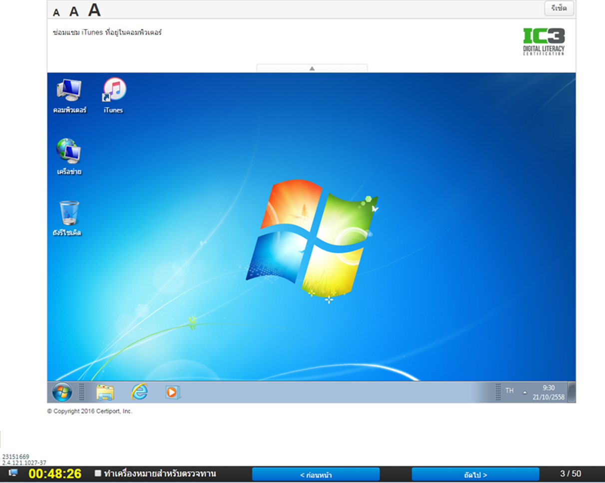Click the 3 / 50 question counter
605x483 pixels.
[571, 473]
